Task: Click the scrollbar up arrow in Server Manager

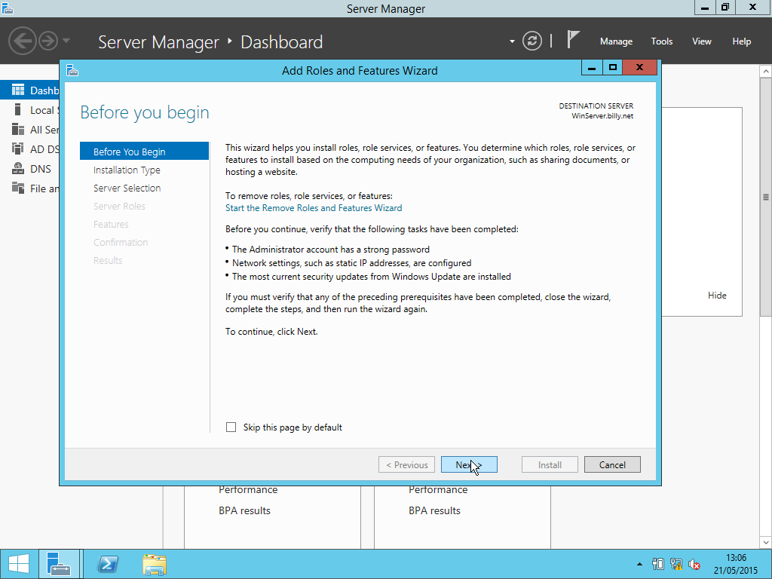Action: pyautogui.click(x=766, y=72)
